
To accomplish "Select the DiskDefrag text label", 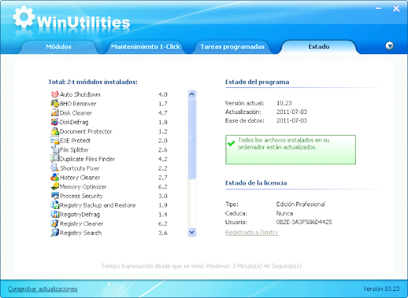I will coord(74,122).
